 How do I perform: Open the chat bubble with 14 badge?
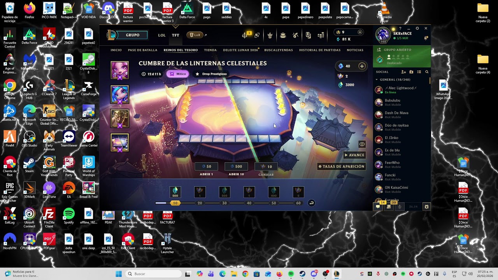click(378, 206)
